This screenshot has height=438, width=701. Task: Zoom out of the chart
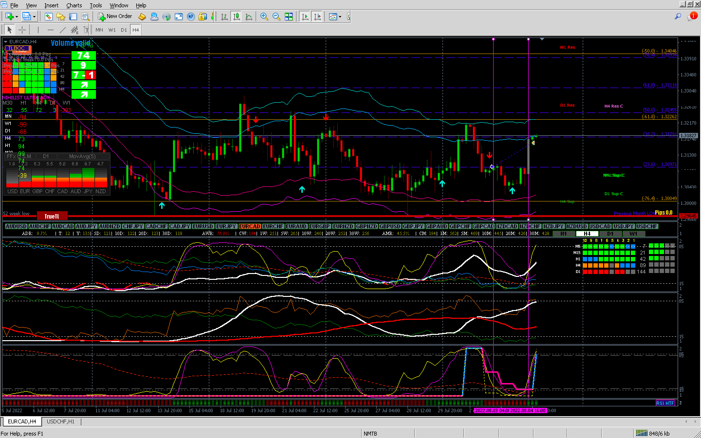[276, 17]
